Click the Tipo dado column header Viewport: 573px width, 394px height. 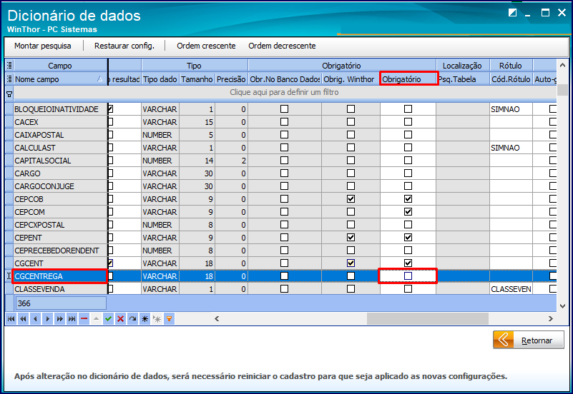click(160, 79)
